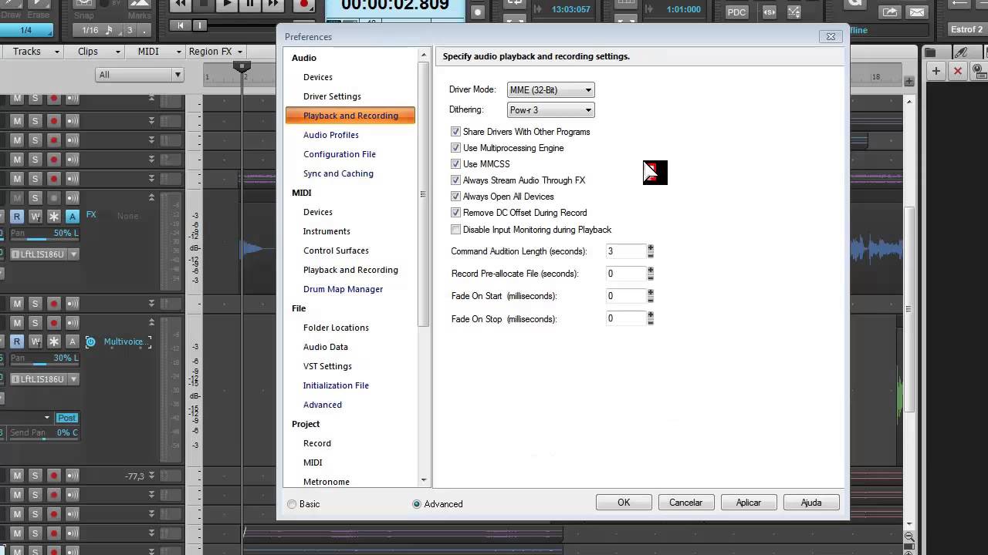Screen dimensions: 988x555
Task: Toggle archive A button on 30% L pan track
Action: tap(73, 341)
